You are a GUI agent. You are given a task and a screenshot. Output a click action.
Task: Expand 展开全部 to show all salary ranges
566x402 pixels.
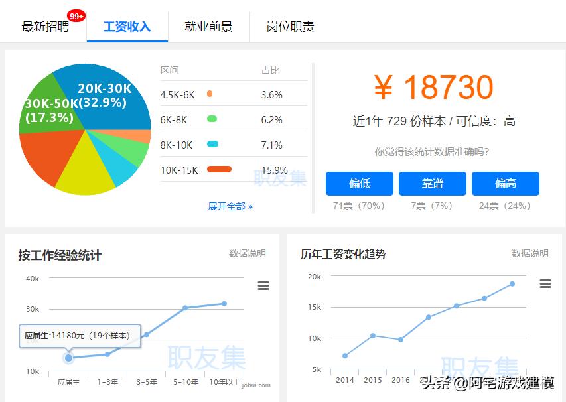[230, 206]
